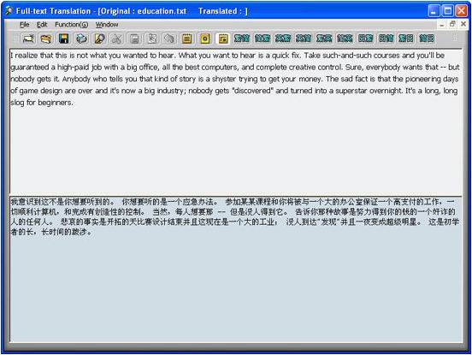Open the File menu
The width and height of the screenshot is (472, 355).
coord(25,25)
